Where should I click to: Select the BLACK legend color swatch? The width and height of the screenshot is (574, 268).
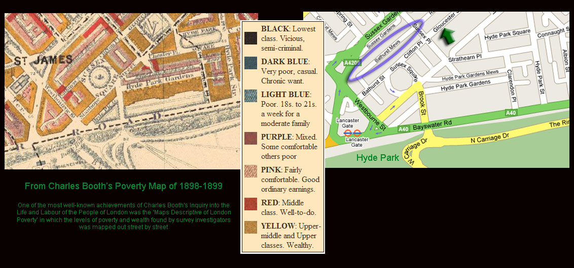coord(251,38)
